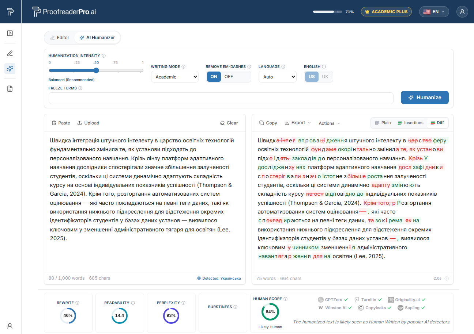Toggle the sidebar panel icon
474x334 pixels.
tap(10, 33)
